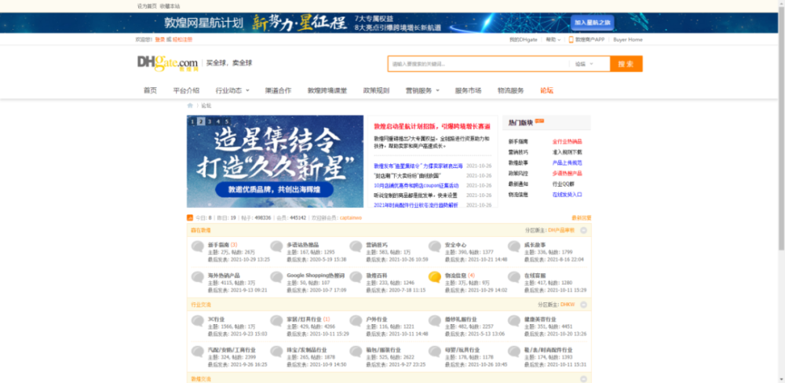This screenshot has width=785, height=383.
Task: Click the Google Shopping热搜词 bubble icon
Action: click(x=276, y=277)
